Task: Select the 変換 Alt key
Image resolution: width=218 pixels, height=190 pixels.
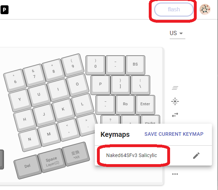Action: tap(76, 154)
